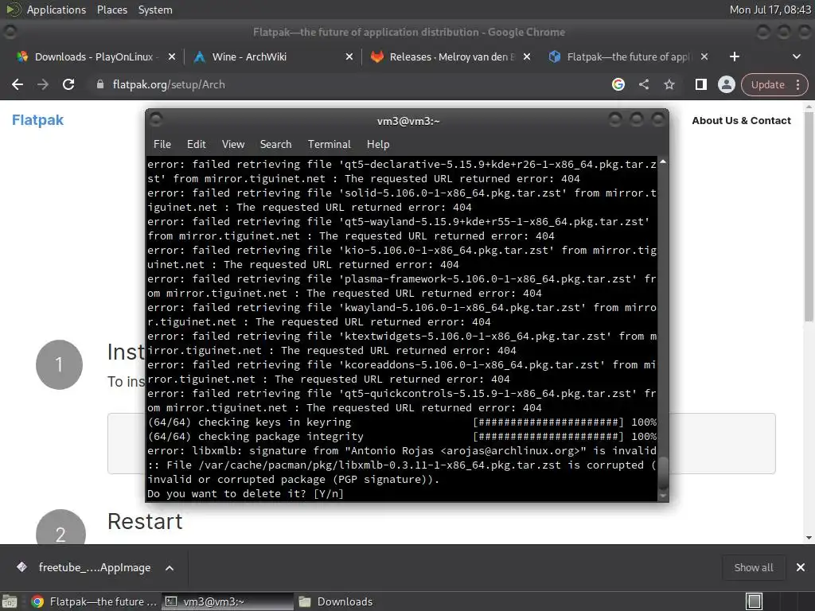Open the terminal File menu
This screenshot has width=815, height=611.
pos(162,145)
